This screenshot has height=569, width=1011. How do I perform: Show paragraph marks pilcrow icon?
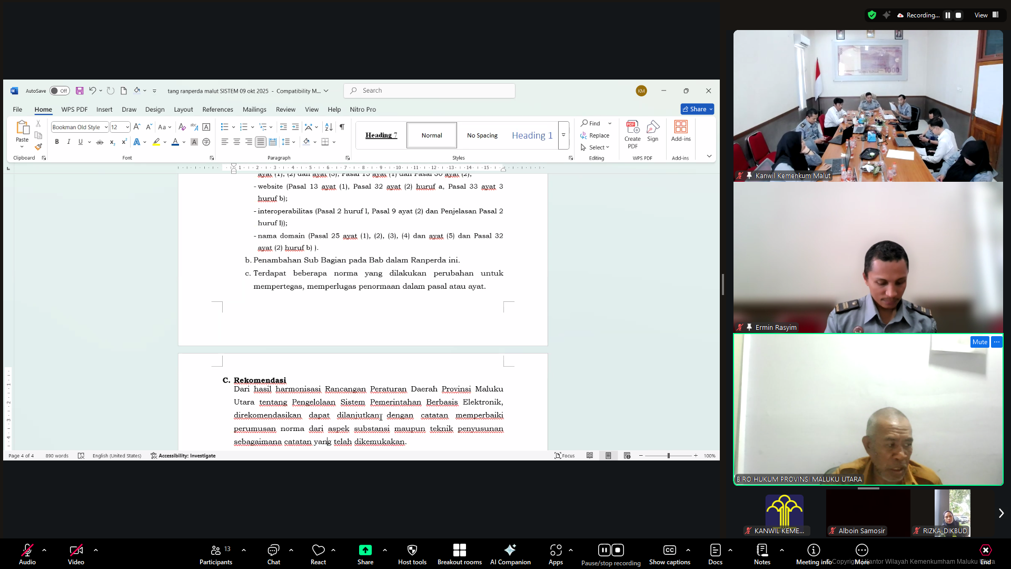pos(342,127)
